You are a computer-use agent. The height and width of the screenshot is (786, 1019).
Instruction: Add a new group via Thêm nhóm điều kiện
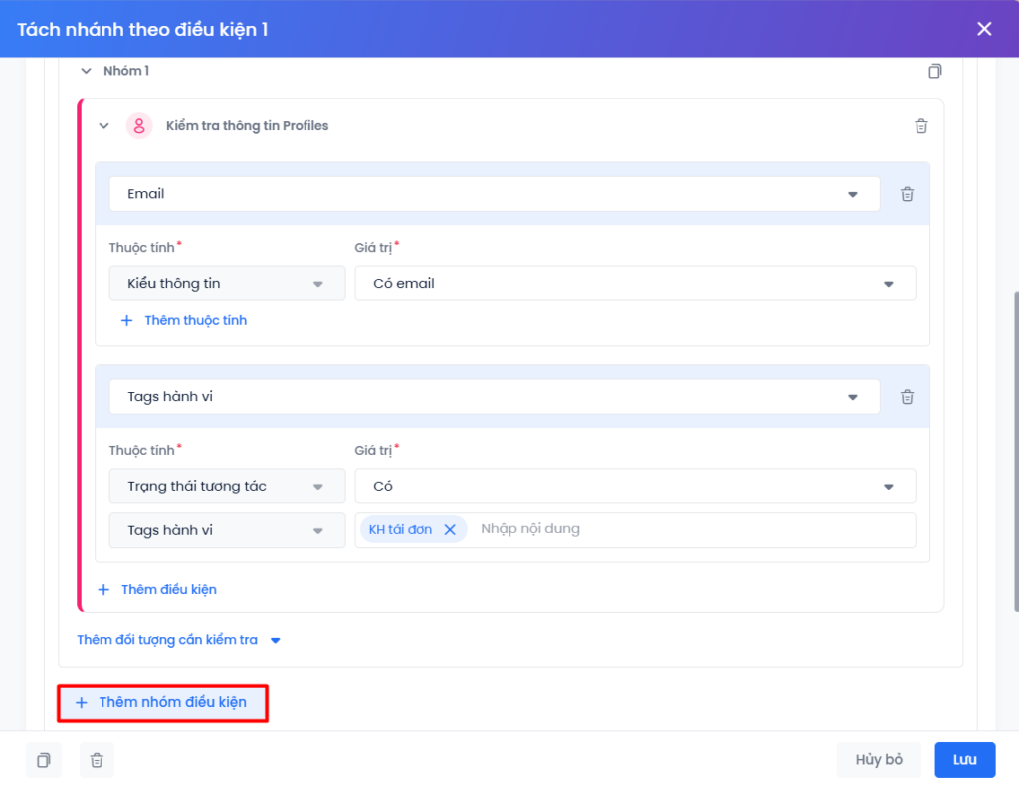[162, 702]
